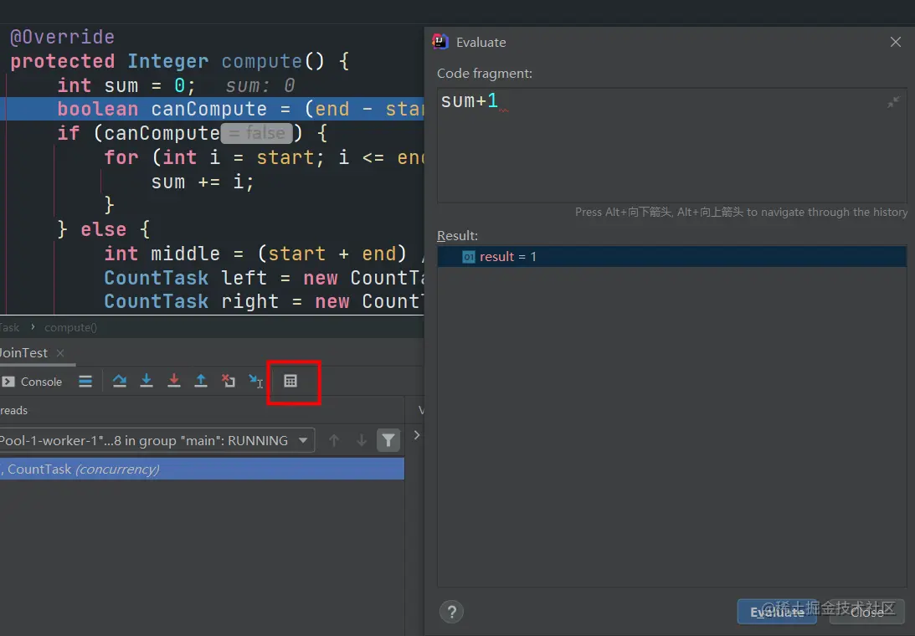The height and width of the screenshot is (636, 915).
Task: Open the Console tab in debugger
Action: (33, 382)
